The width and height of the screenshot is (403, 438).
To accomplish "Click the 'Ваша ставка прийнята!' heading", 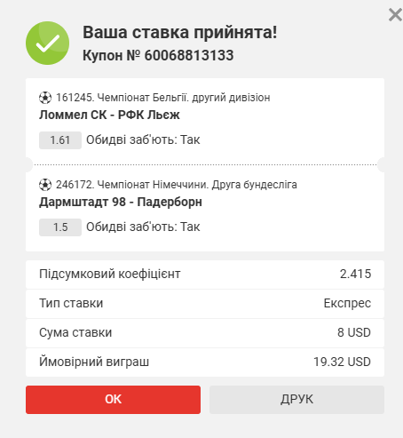I will [179, 32].
